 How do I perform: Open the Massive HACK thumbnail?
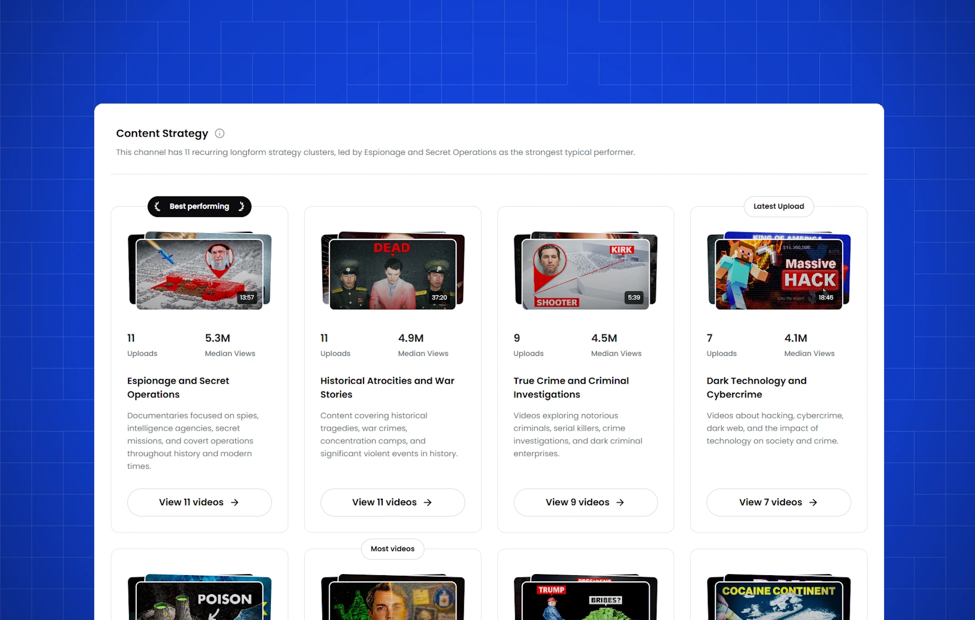point(778,274)
